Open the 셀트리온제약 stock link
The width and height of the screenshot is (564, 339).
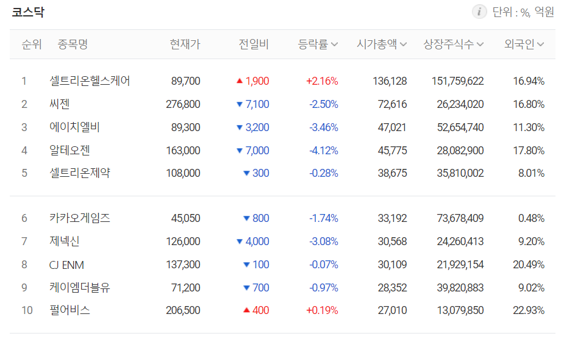(80, 173)
